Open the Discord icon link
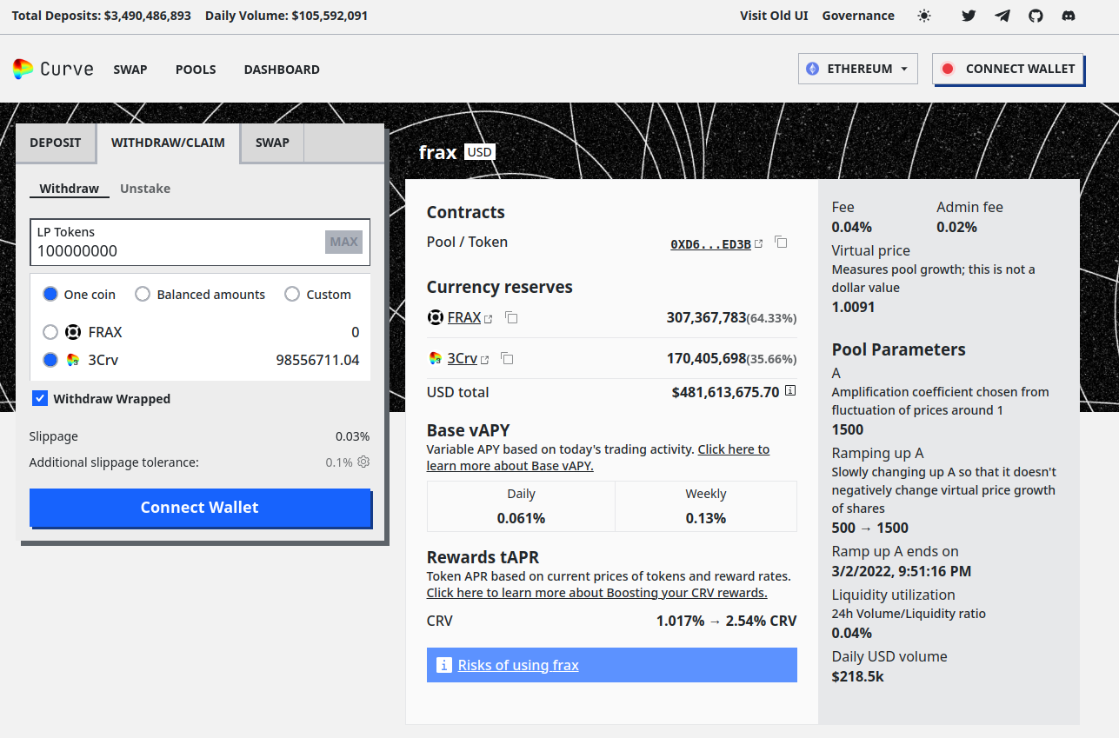1119x738 pixels. click(x=1069, y=16)
